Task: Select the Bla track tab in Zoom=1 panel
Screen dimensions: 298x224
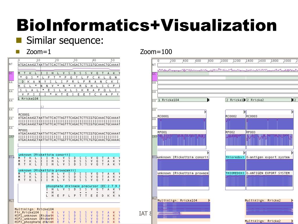Action: pos(11,157)
